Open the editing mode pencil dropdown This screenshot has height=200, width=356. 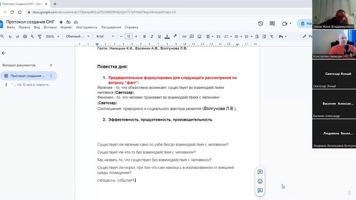point(307,37)
